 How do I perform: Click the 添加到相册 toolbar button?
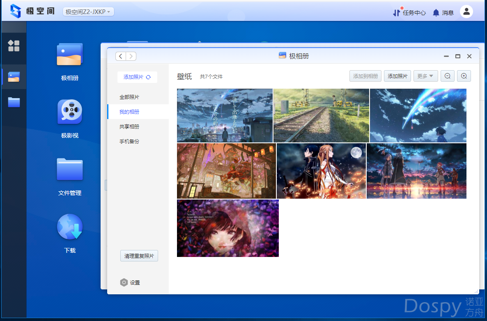(365, 76)
